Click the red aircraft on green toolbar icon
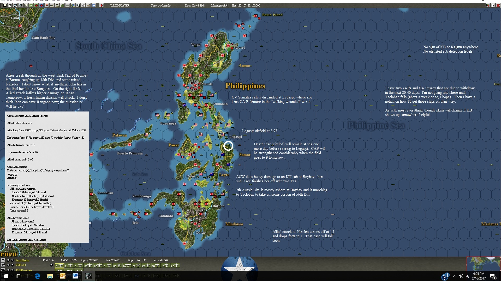Image resolution: width=501 pixels, height=304 pixels. click(36, 5)
